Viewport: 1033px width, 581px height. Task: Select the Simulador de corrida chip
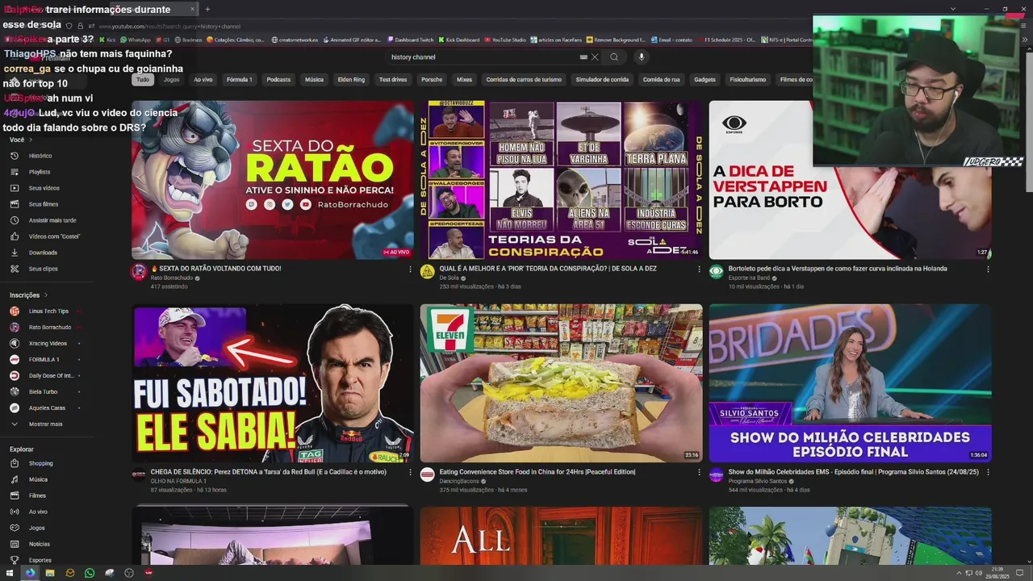coord(604,80)
